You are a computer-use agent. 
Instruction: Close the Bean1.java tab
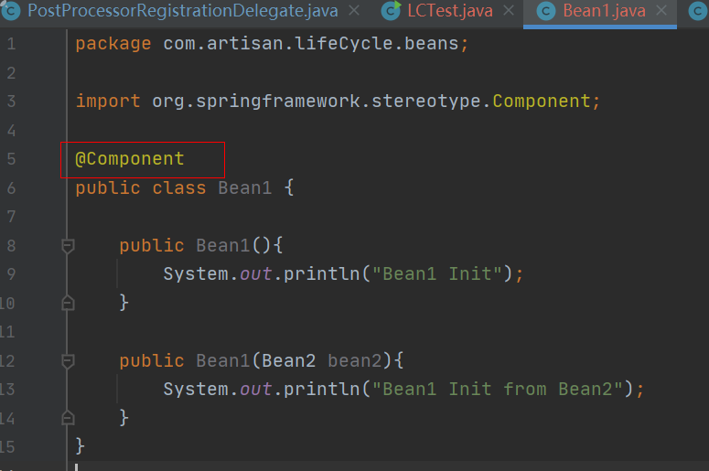(x=661, y=10)
